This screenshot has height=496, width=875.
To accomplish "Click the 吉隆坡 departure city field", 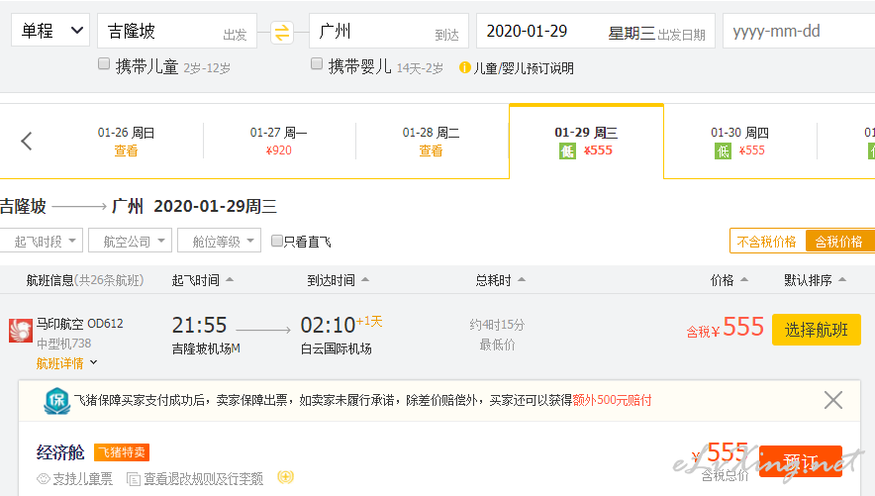I will pyautogui.click(x=177, y=31).
